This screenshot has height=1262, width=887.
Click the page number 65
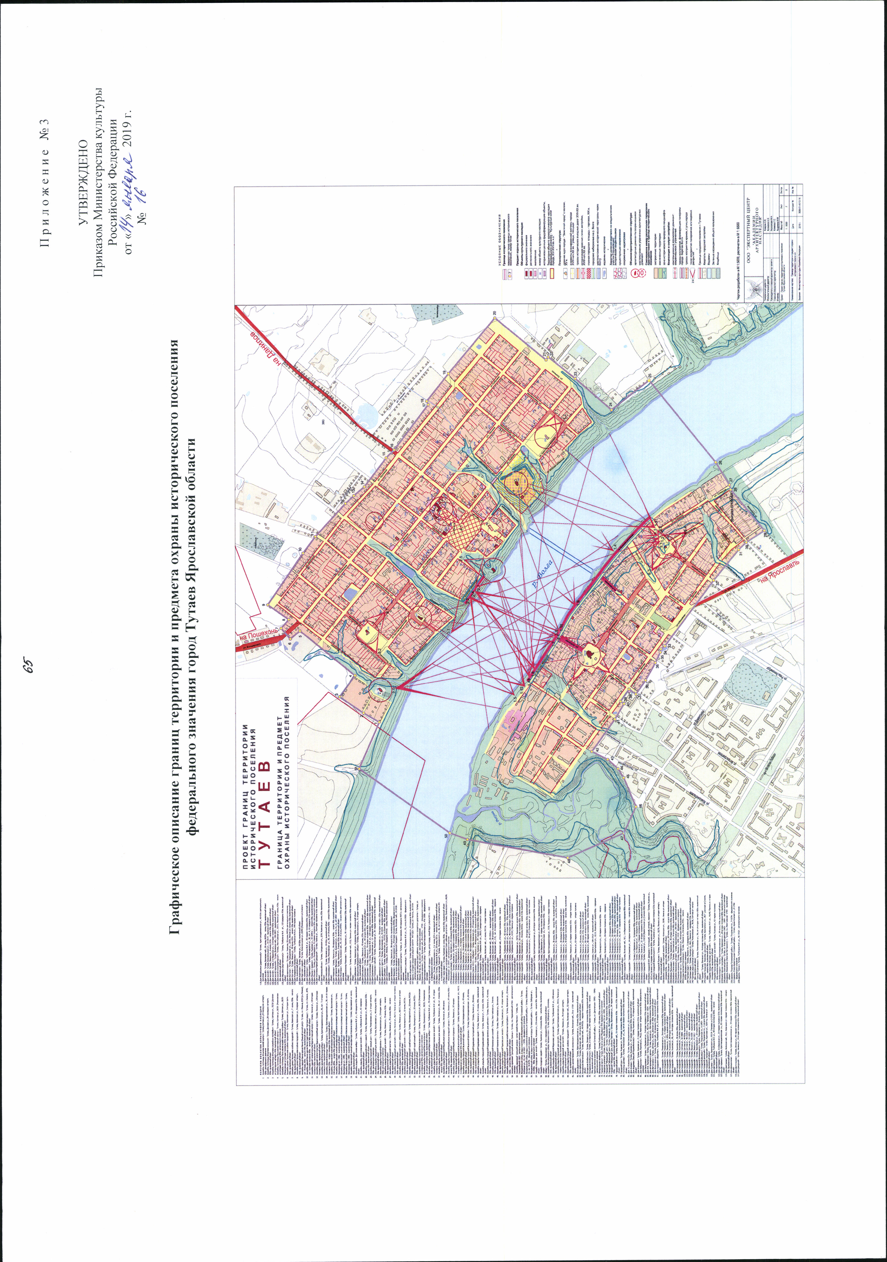point(29,665)
